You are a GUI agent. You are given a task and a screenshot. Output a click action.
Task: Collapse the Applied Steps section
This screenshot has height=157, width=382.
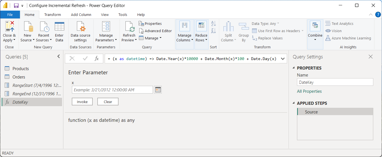click(x=294, y=103)
